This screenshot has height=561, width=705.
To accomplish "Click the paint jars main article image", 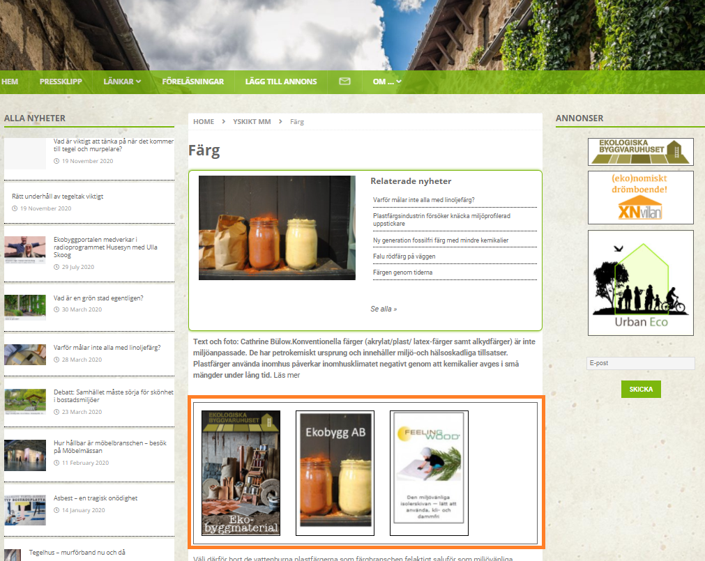I will pyautogui.click(x=277, y=228).
